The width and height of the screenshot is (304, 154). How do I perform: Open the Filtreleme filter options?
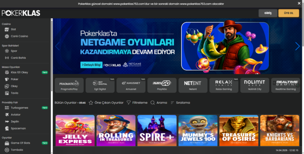click(140, 103)
